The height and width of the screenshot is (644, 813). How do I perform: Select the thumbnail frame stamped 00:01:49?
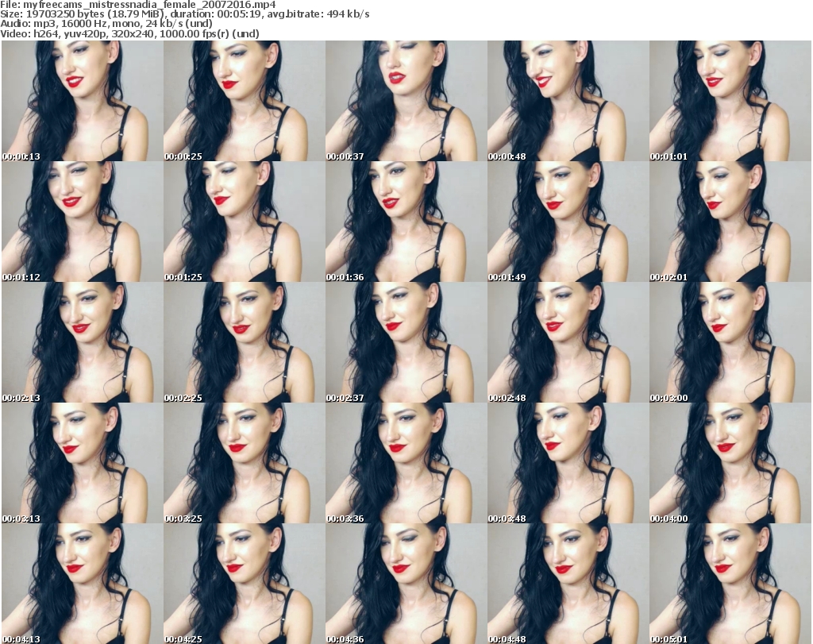568,222
